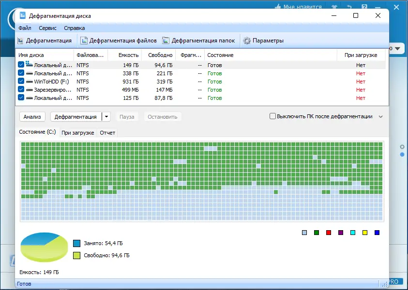The height and width of the screenshot is (290, 408).
Task: Uncheck the 149 ГБ local disk checkbox
Action: (21, 65)
